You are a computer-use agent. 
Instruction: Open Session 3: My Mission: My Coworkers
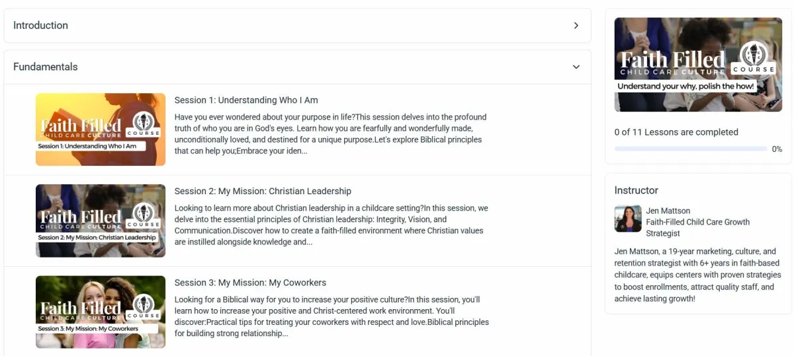[x=250, y=283]
